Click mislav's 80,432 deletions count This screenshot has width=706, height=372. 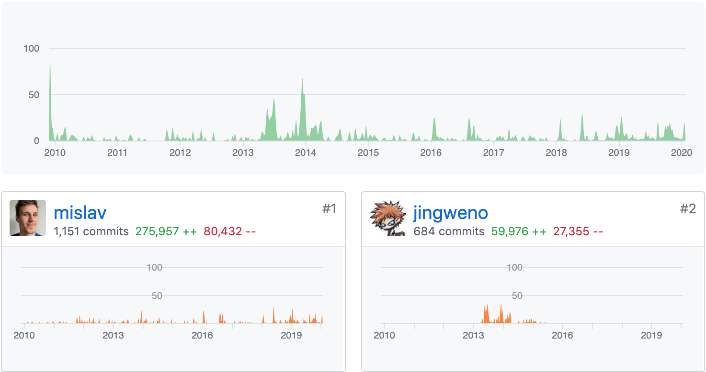click(x=229, y=232)
